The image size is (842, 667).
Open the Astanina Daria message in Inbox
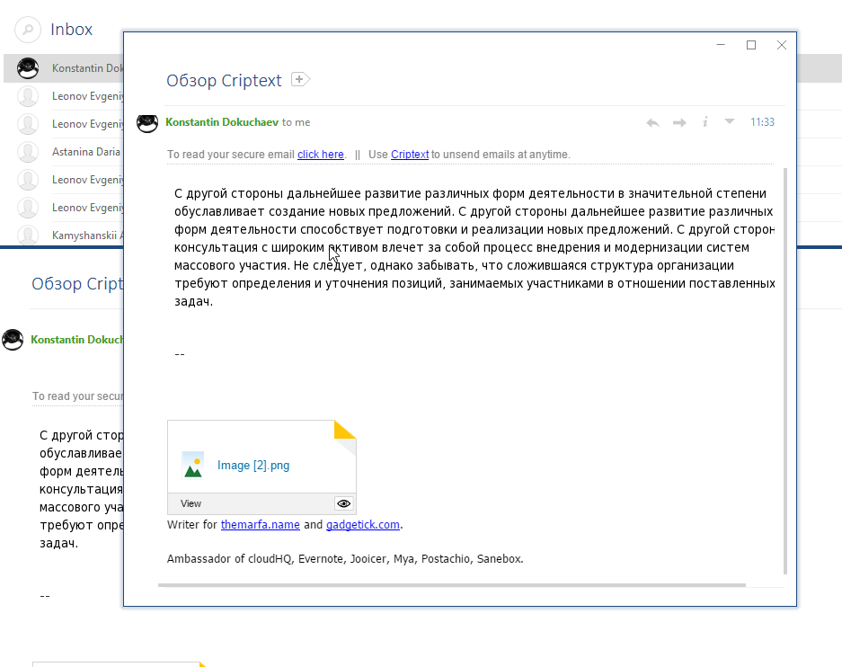tap(64, 152)
